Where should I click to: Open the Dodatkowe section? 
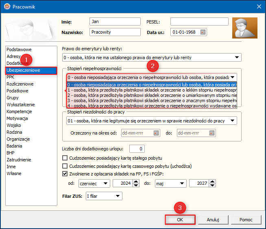17,63
